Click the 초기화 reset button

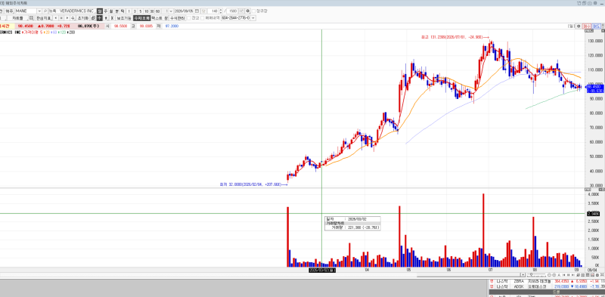[x=83, y=18]
